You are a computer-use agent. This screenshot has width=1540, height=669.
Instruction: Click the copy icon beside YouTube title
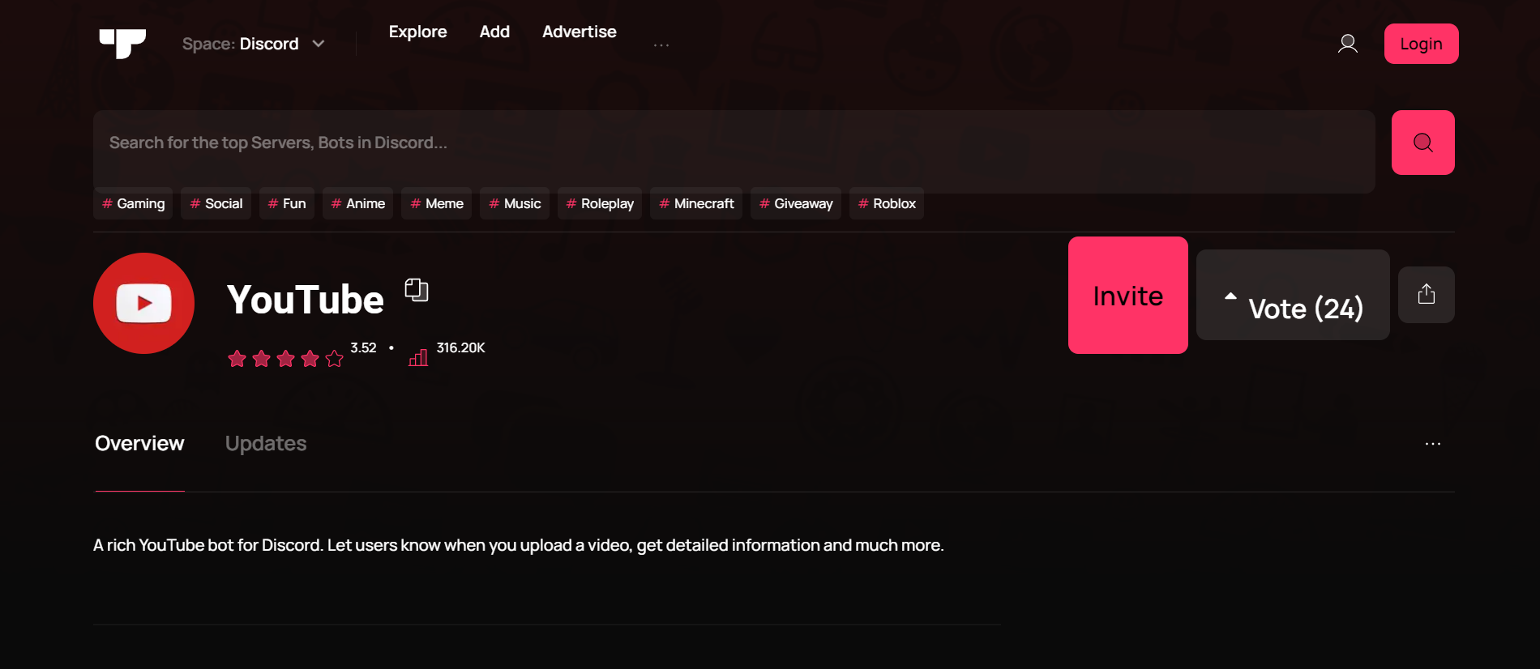coord(417,290)
